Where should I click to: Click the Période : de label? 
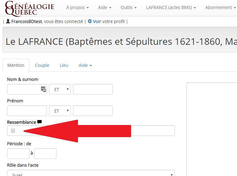(19, 144)
